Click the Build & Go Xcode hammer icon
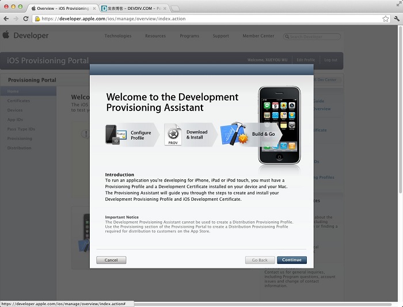Screen dimensions: 403x307 coord(234,134)
